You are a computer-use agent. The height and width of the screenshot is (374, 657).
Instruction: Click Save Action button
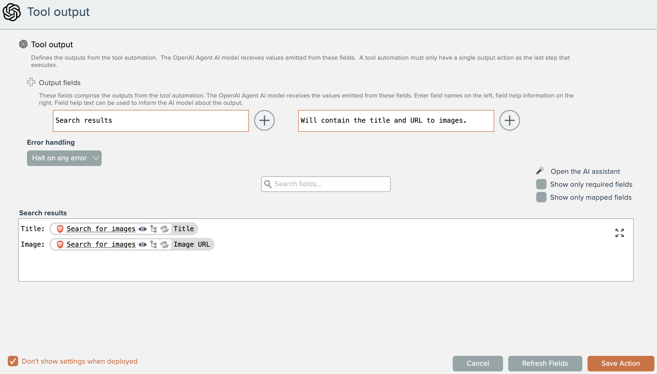point(620,363)
